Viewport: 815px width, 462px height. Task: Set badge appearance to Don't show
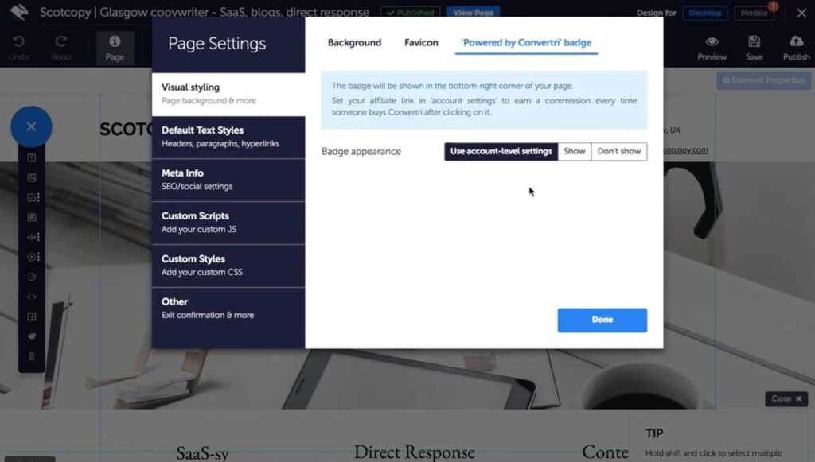pos(619,151)
